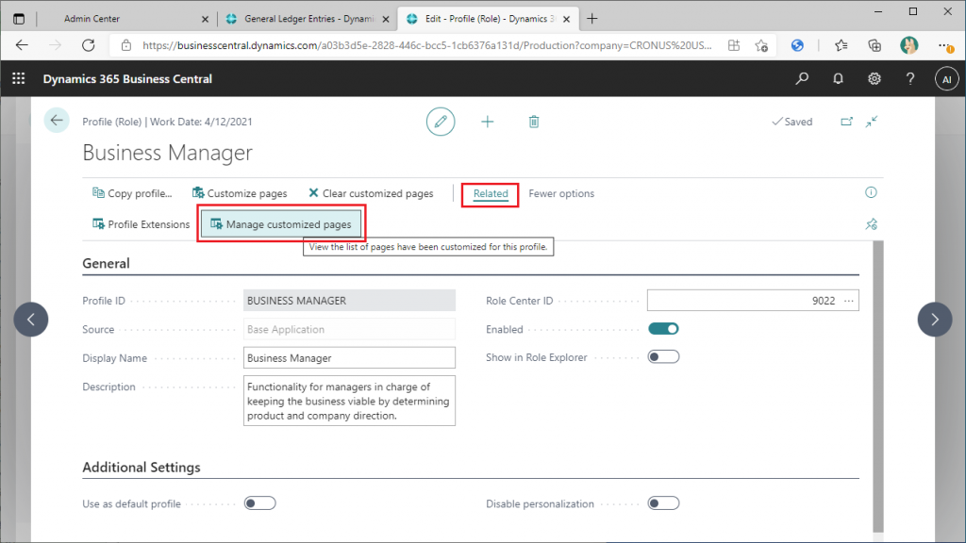Click the browser address bar URL
The width and height of the screenshot is (966, 543).
tap(427, 45)
